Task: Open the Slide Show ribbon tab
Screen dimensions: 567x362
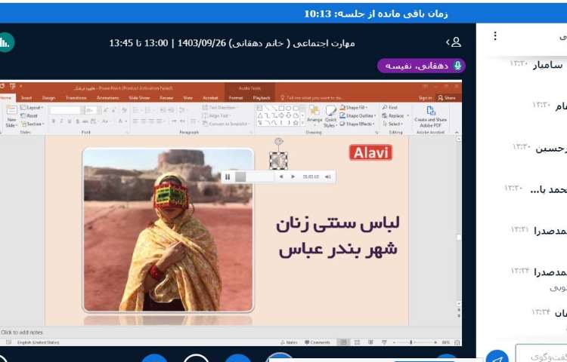Action: [x=139, y=98]
